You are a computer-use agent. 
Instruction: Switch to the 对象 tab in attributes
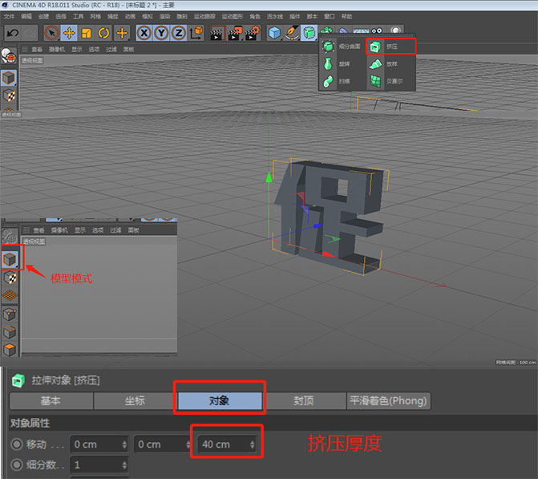point(220,400)
